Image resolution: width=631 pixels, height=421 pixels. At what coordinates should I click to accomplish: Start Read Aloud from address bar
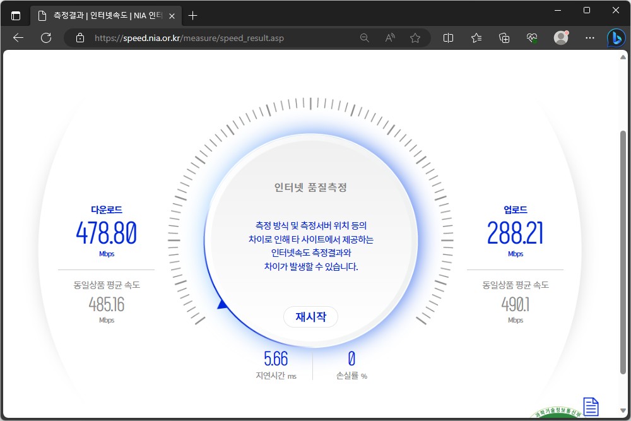coord(390,39)
